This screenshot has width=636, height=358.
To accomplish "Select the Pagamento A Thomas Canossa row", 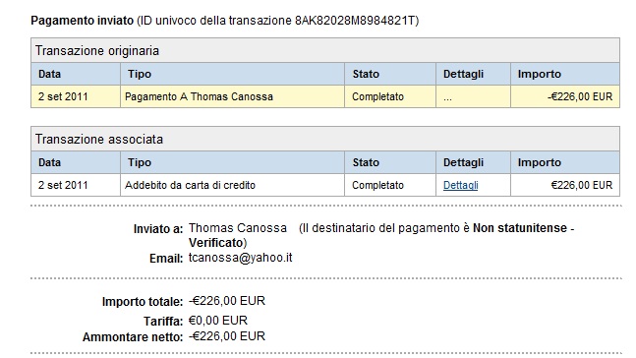I will (x=325, y=96).
